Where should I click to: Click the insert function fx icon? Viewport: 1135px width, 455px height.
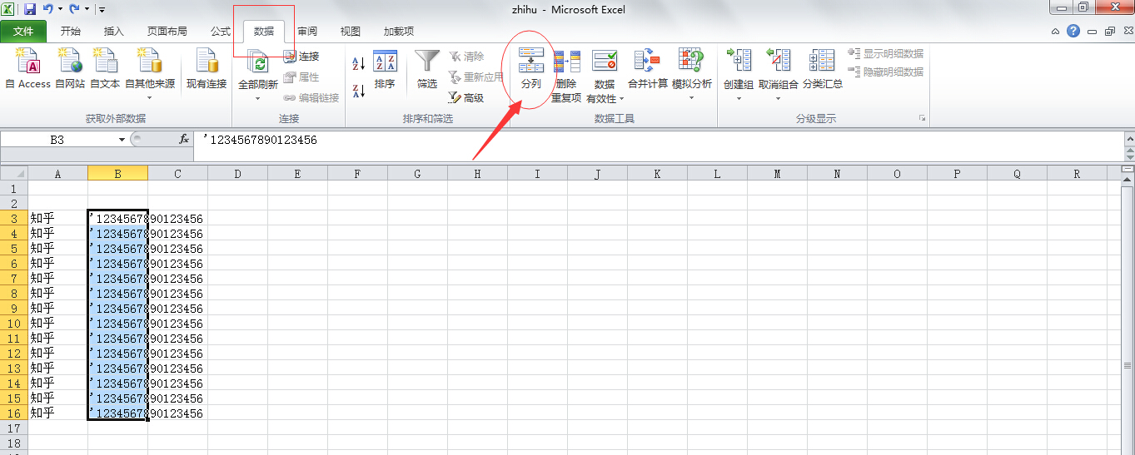[184, 140]
